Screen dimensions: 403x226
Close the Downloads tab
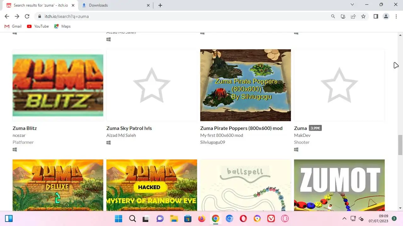(x=149, y=5)
